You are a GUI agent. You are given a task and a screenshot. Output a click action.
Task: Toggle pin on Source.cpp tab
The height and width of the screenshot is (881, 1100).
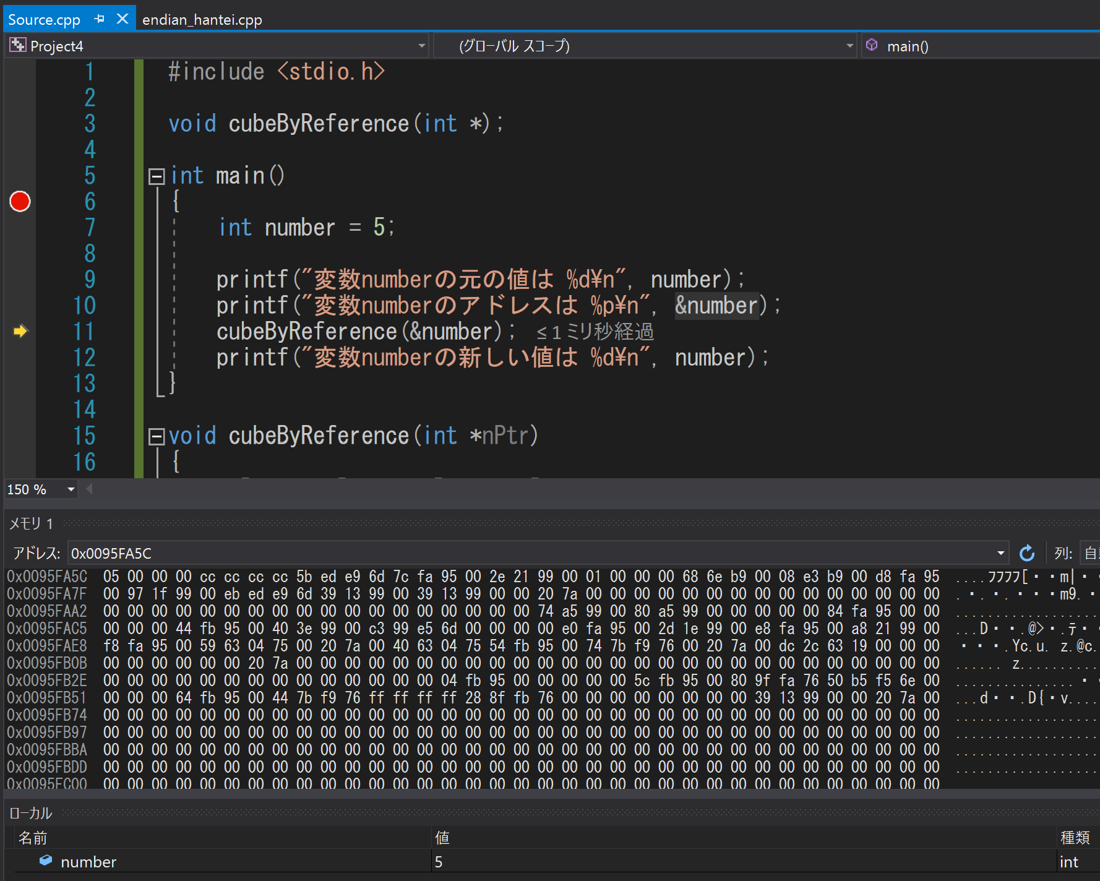click(x=99, y=19)
